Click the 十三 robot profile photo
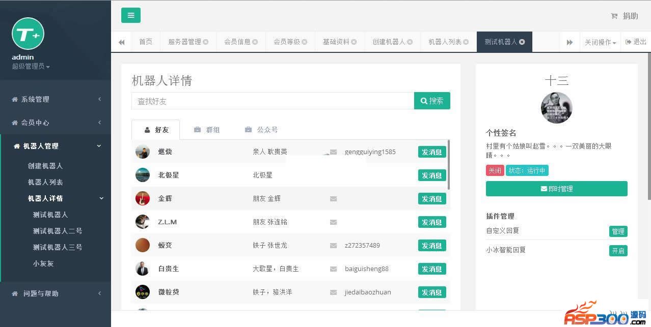 (556, 108)
